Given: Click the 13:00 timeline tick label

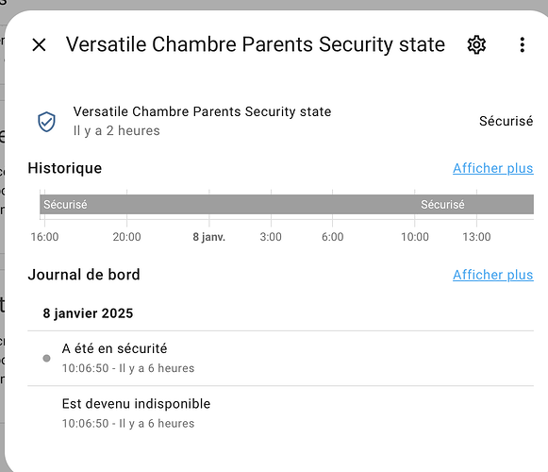Looking at the screenshot, I should coord(476,237).
